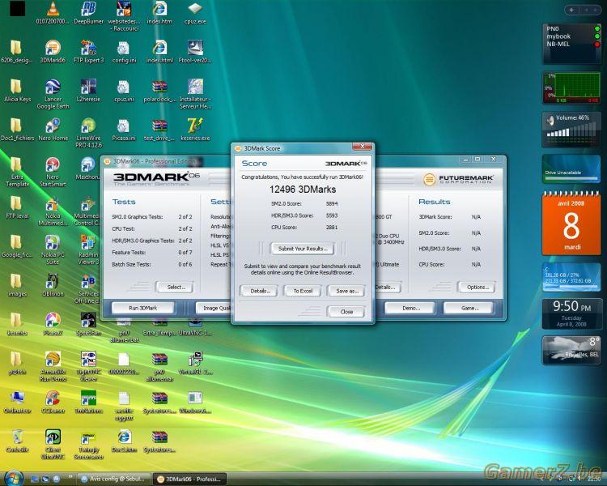The width and height of the screenshot is (607, 486).
Task: Open Options under Results panel
Action: [478, 287]
